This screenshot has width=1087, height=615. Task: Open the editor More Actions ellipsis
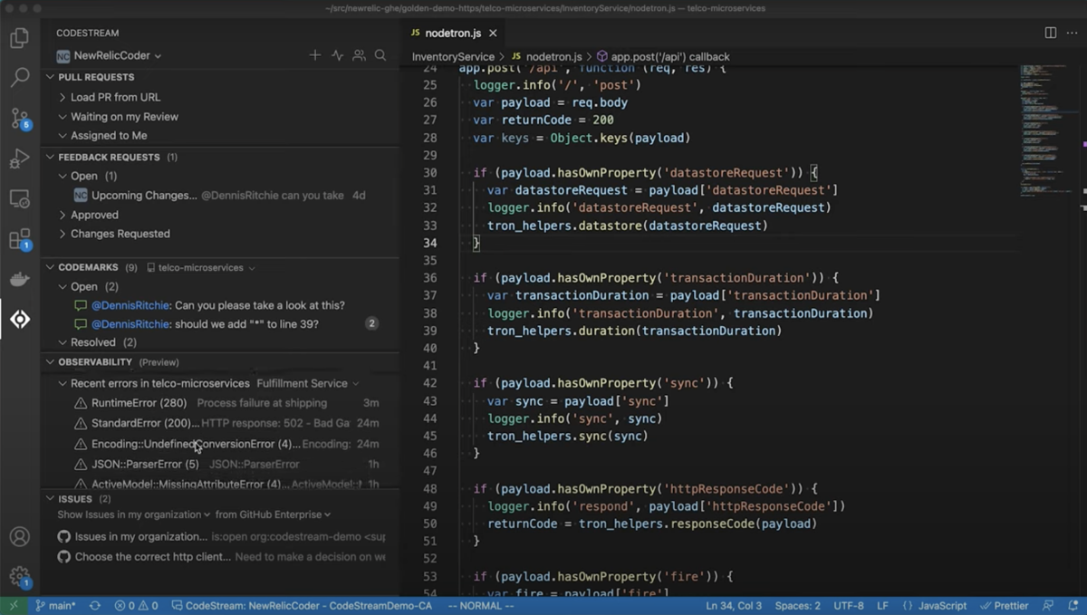[1073, 33]
